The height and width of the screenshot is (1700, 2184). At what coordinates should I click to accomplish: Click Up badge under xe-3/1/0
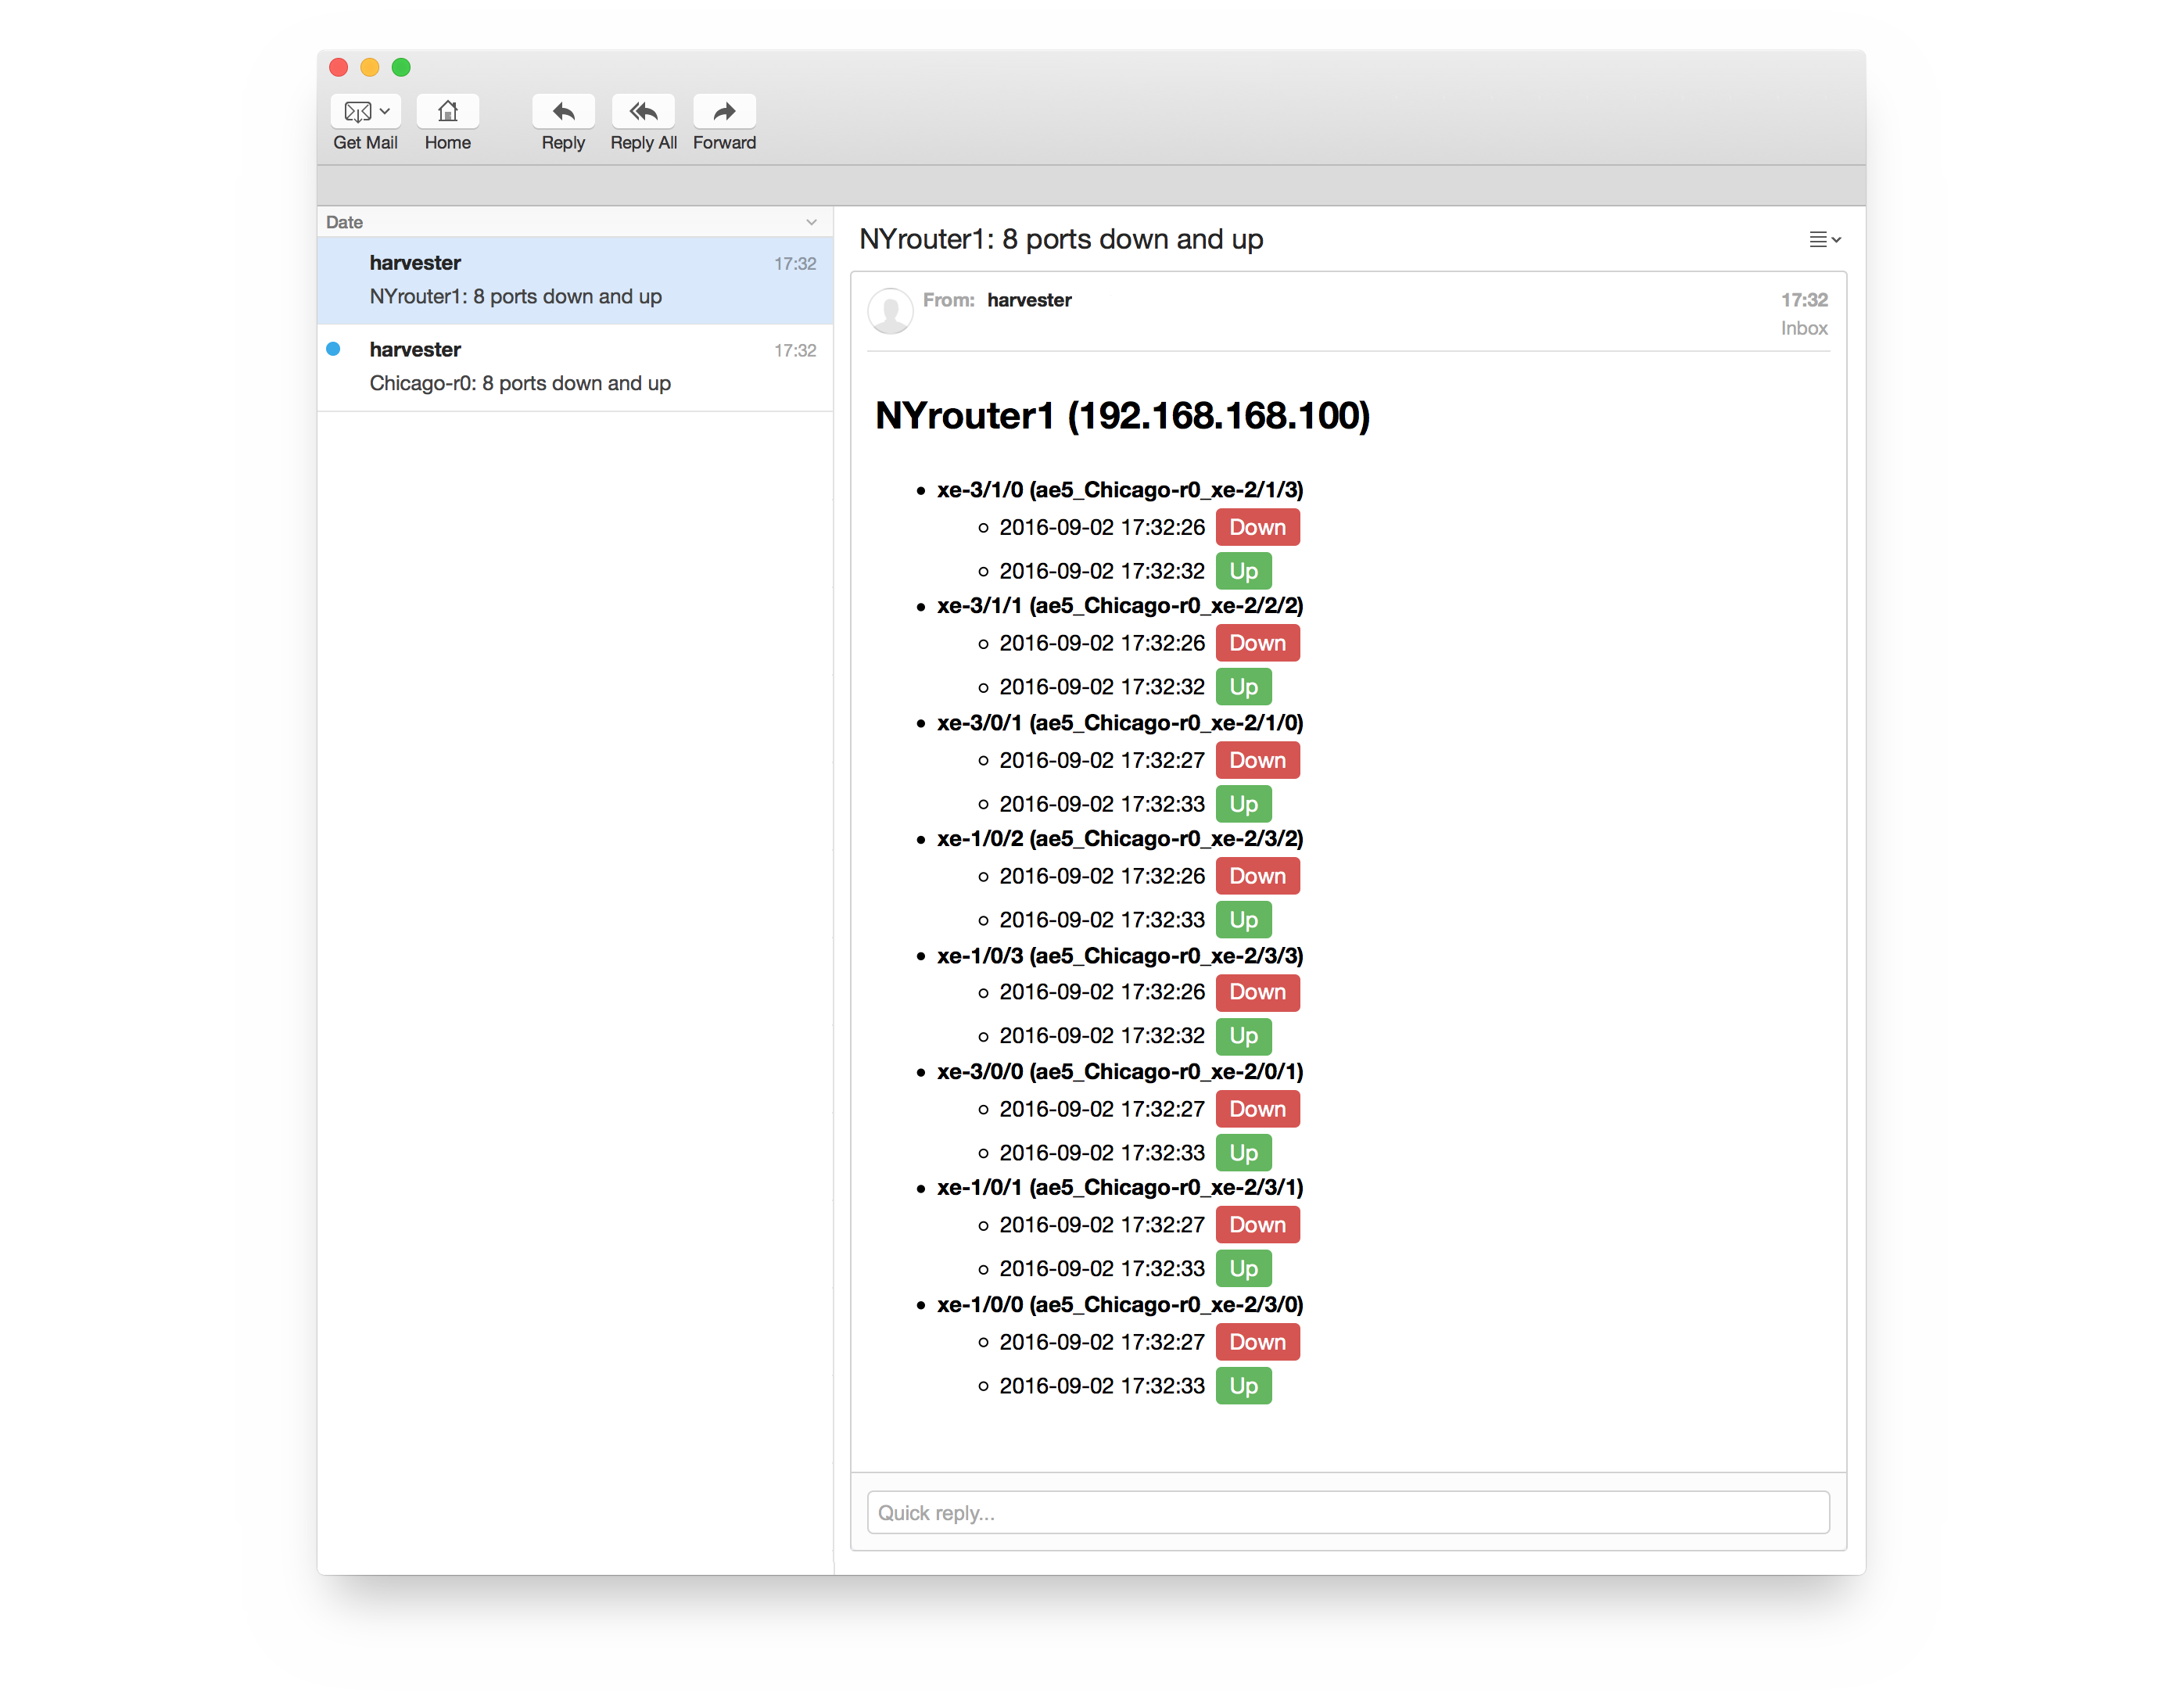point(1243,571)
